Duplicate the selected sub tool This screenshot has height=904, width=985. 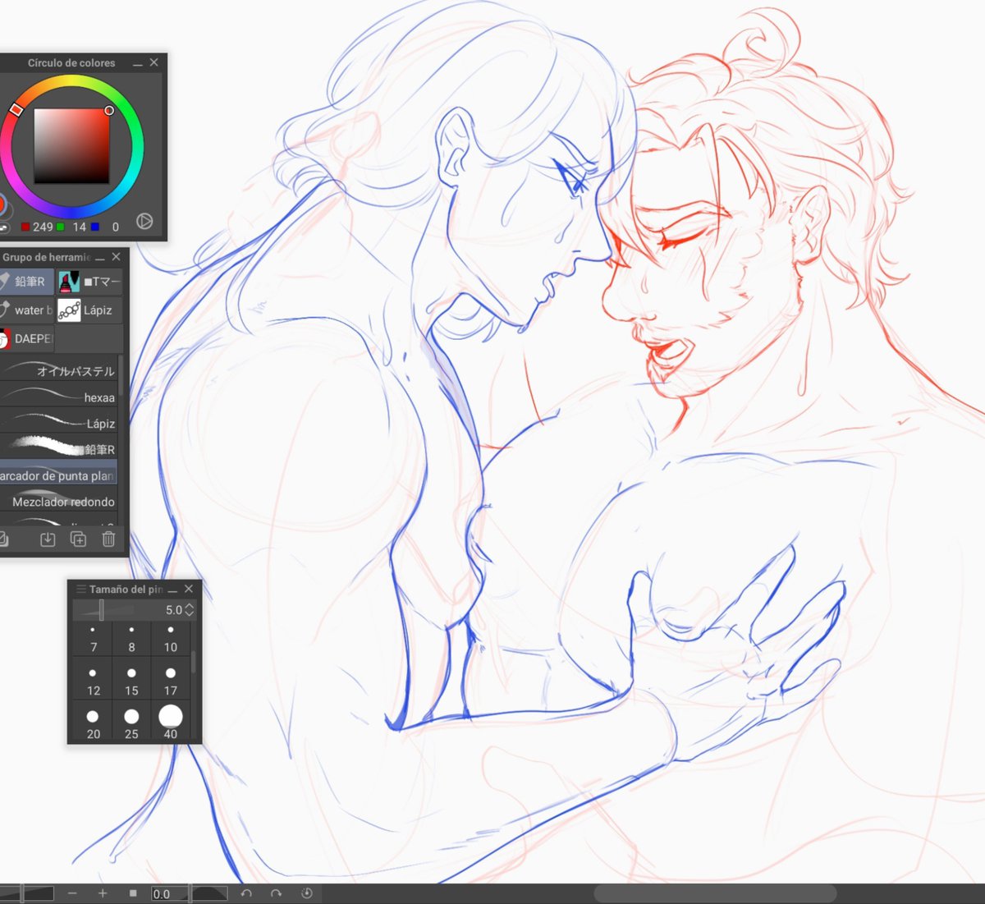click(78, 539)
